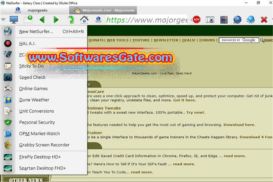This screenshot has height=182, width=273.
Task: Click the Spartan Desktop aurora icon
Action: 8,168
